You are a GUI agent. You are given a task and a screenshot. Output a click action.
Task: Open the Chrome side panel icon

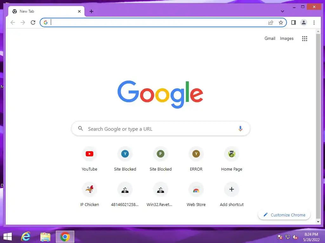coord(294,22)
